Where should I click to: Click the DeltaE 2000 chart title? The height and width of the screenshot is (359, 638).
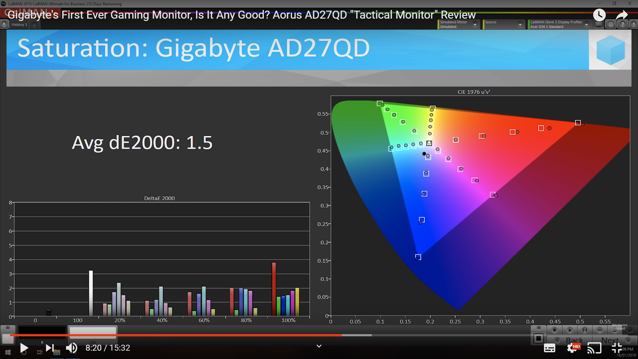[159, 198]
